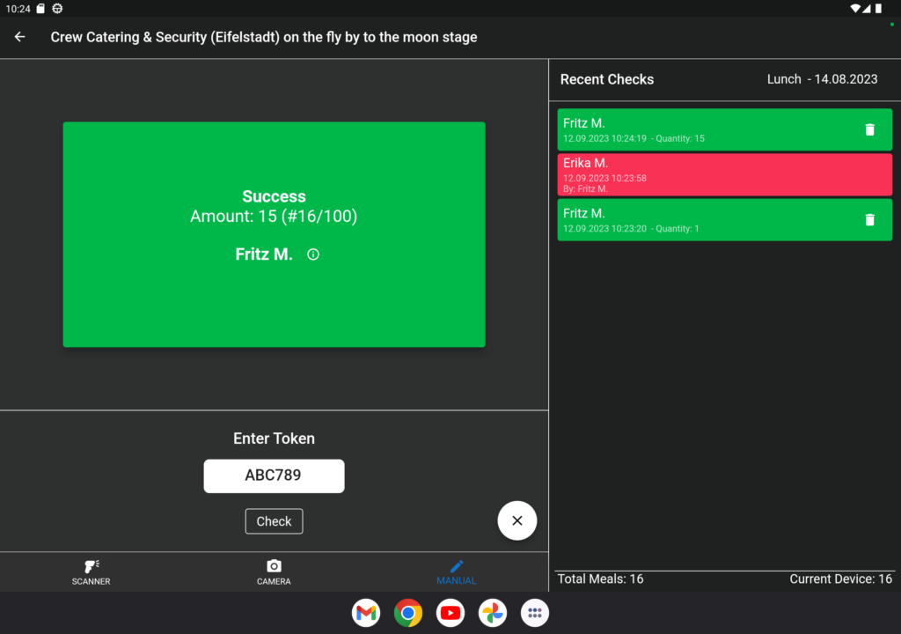Click the Amount: 15 (#16/100) text
This screenshot has height=634, width=901.
[275, 217]
